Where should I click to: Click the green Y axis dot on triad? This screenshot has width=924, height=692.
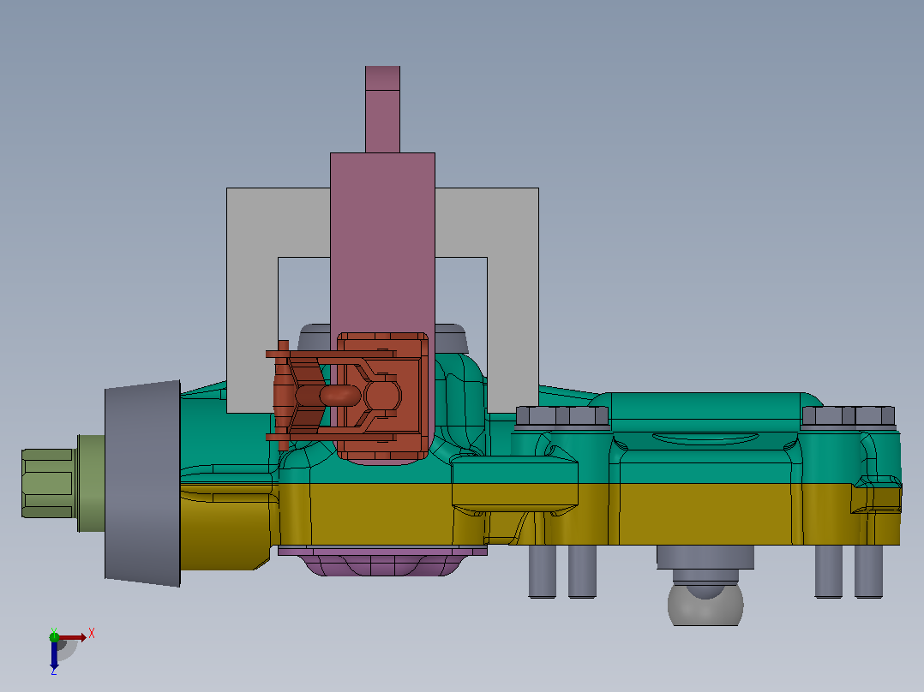54,636
